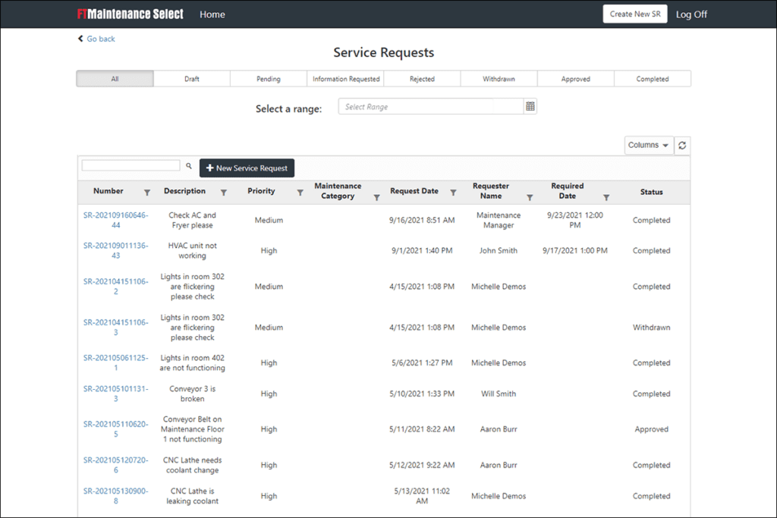Click the refresh grid icon
The width and height of the screenshot is (777, 518).
[x=682, y=146]
